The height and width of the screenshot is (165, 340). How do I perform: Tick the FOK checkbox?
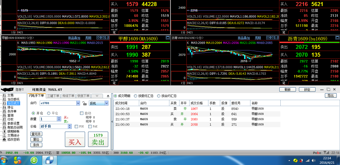[77, 127]
